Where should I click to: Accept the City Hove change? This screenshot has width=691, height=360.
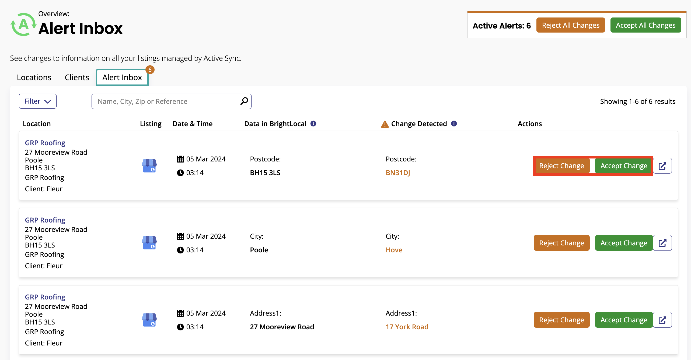(624, 243)
